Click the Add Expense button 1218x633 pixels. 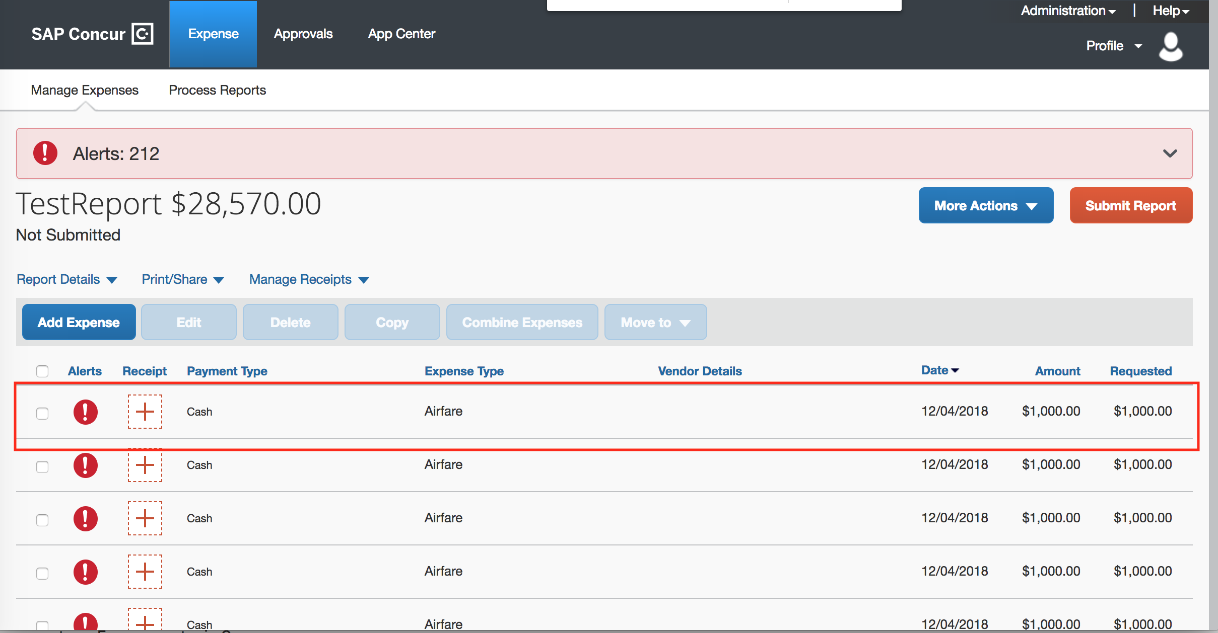[x=79, y=322]
